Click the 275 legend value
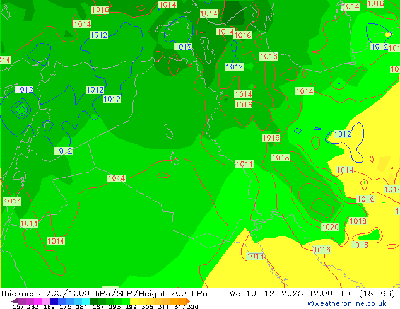The width and height of the screenshot is (400, 309). coord(66,306)
